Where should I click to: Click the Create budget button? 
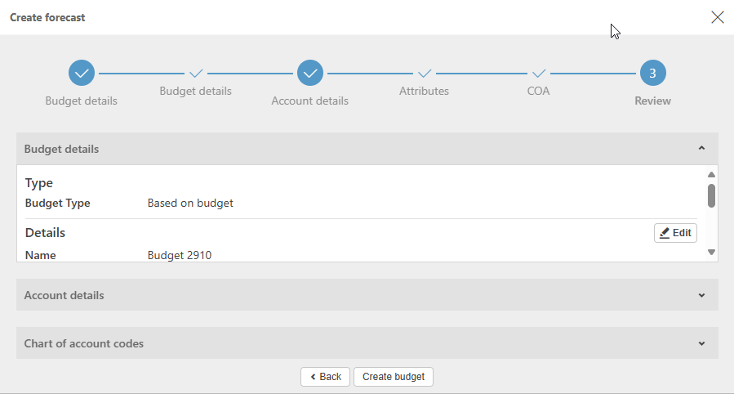[394, 377]
